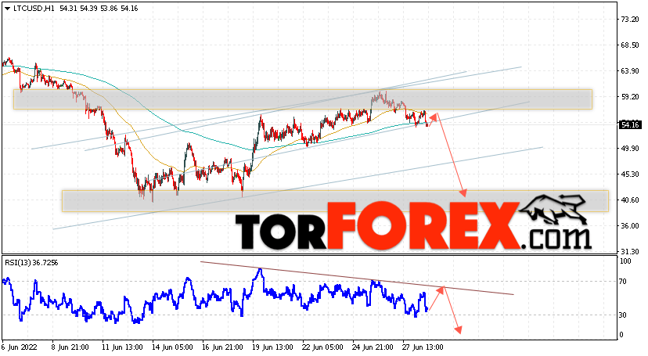Select the 59.20 price axis label
This screenshot has width=648, height=356.
click(x=629, y=97)
